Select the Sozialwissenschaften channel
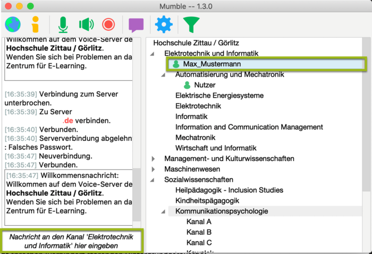 [199, 180]
